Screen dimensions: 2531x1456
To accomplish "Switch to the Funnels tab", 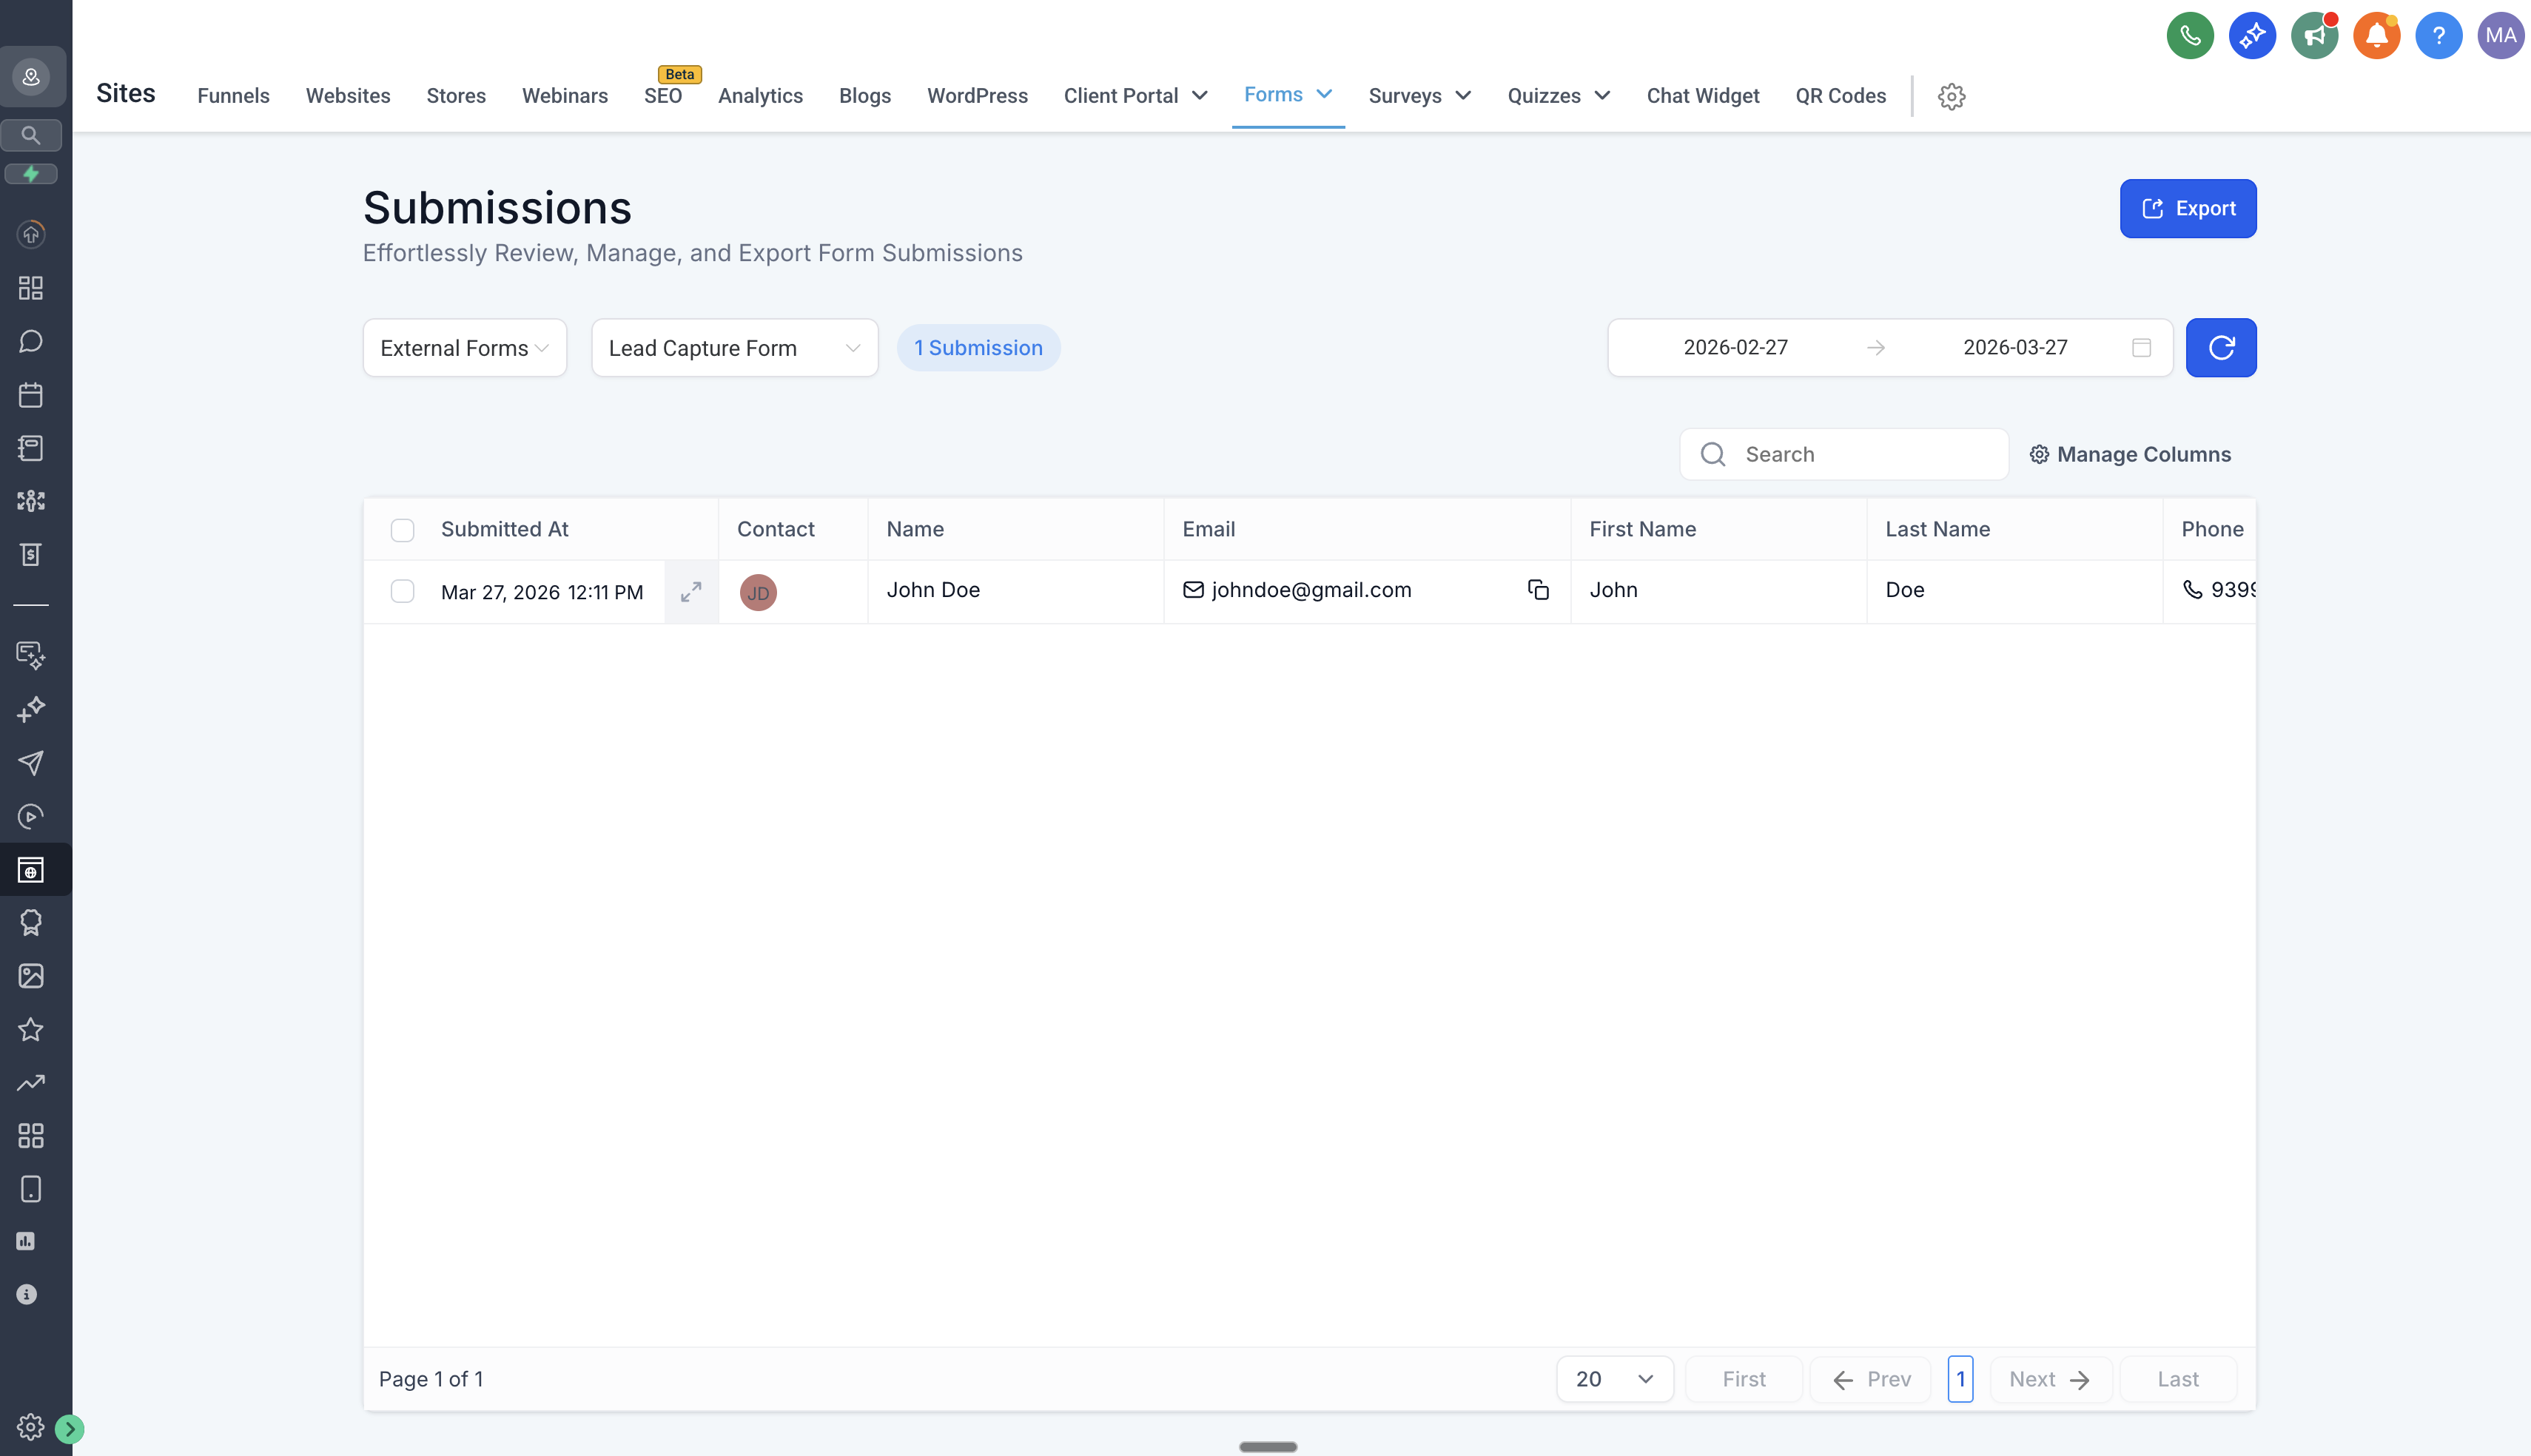I will (x=233, y=96).
